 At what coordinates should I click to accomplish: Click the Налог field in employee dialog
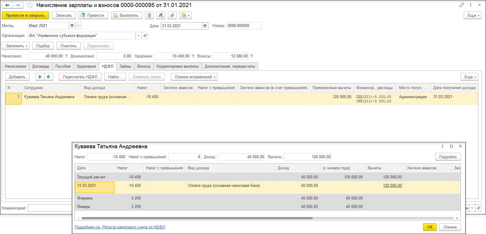point(107,157)
